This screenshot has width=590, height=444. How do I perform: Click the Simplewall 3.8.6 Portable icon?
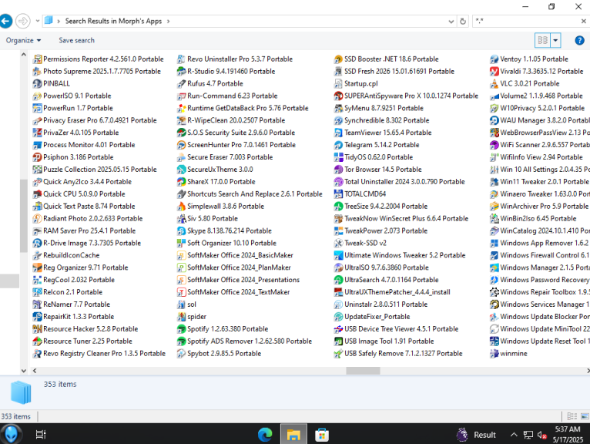click(x=181, y=207)
